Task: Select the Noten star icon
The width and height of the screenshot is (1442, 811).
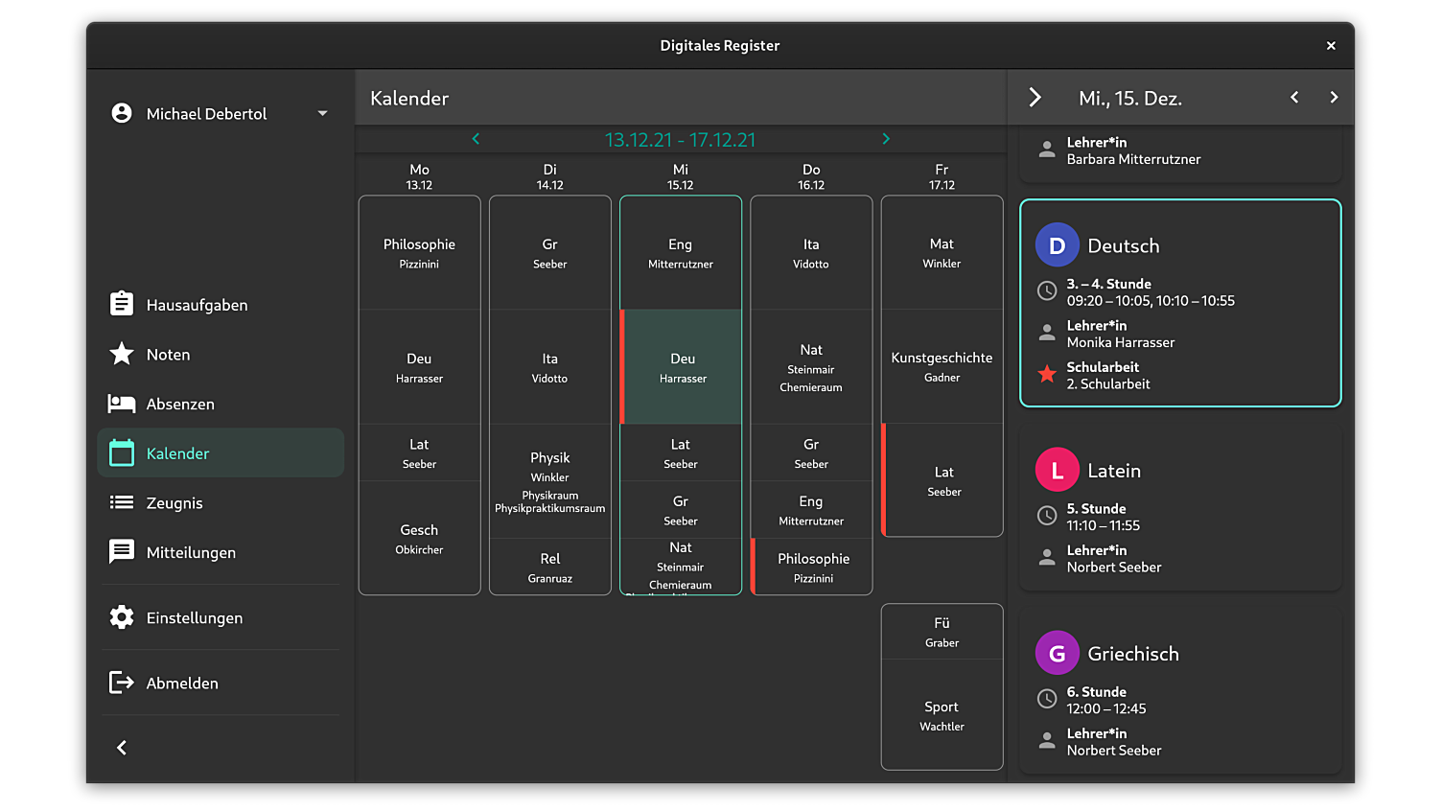Action: point(122,354)
